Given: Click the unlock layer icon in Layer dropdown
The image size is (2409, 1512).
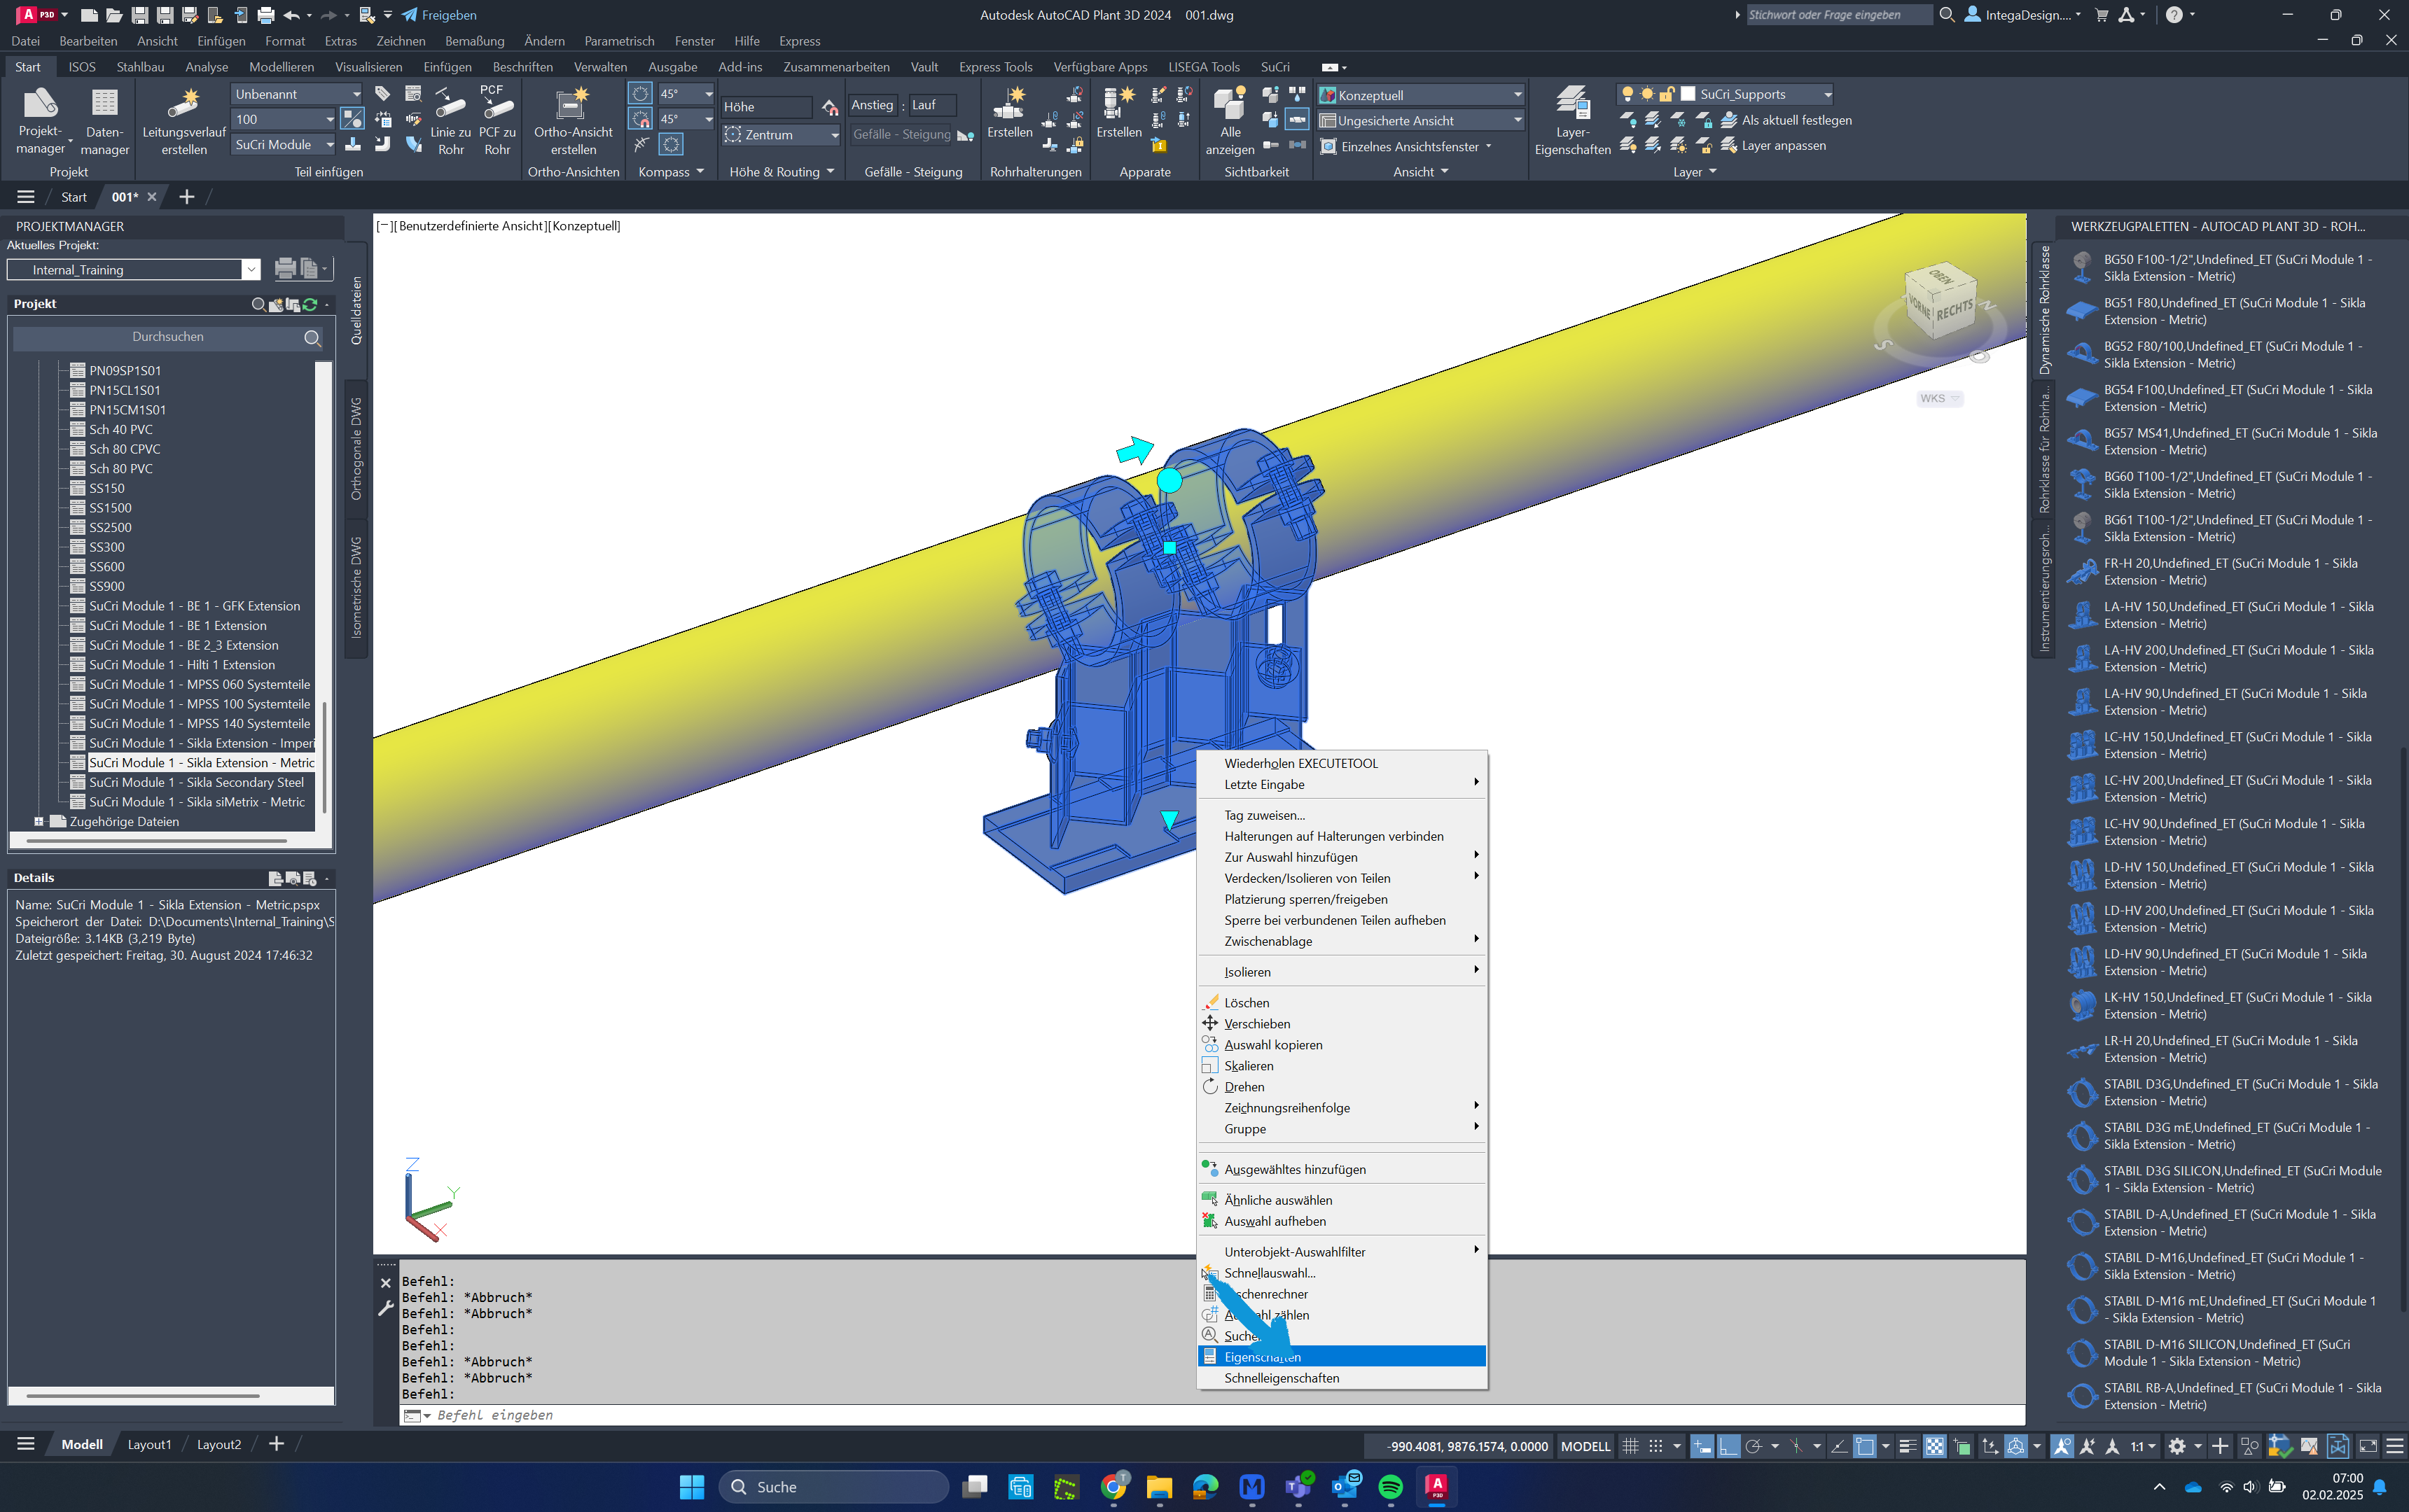Looking at the screenshot, I should [x=1667, y=94].
